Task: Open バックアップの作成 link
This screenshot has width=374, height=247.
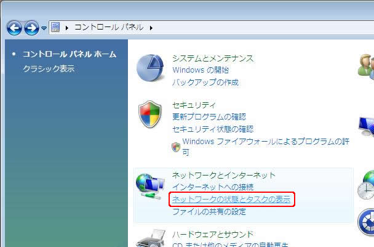Action: (205, 83)
